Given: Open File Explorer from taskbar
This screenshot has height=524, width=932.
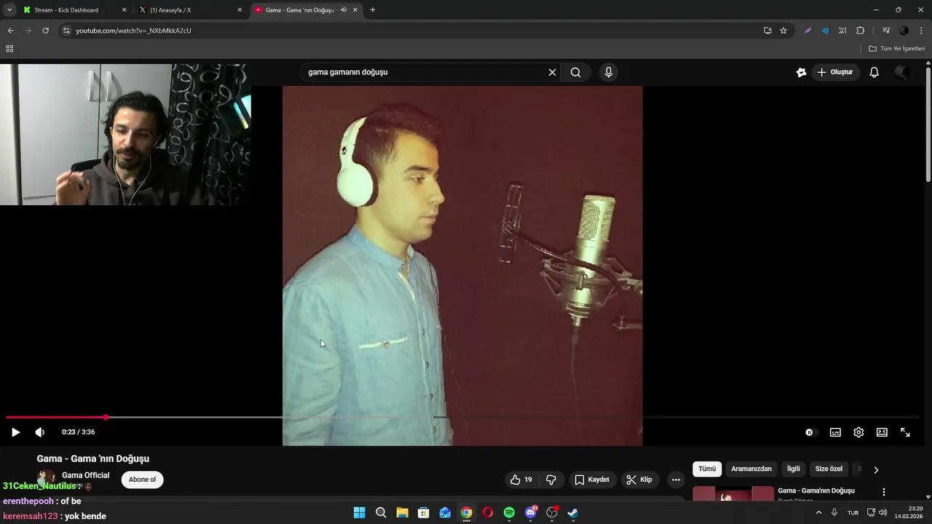Looking at the screenshot, I should [402, 513].
